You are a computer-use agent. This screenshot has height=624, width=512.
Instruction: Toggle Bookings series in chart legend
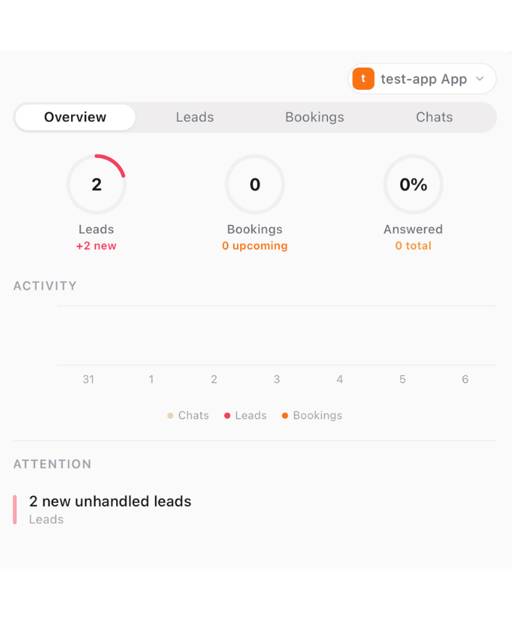pos(312,416)
